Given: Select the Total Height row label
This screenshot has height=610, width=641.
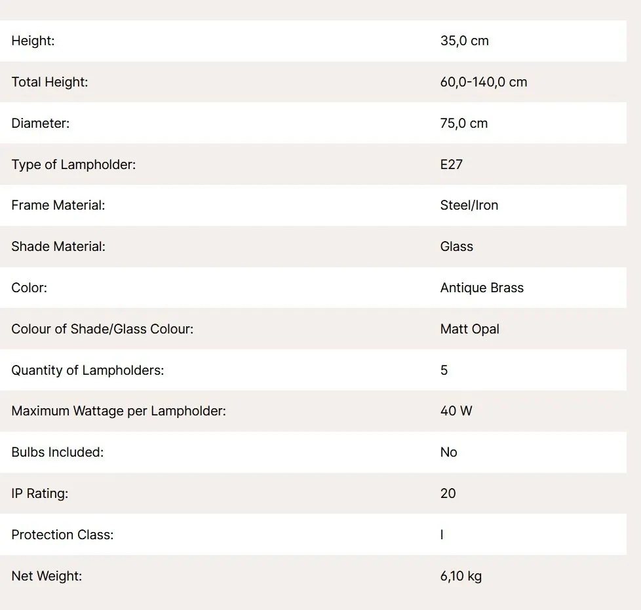Looking at the screenshot, I should tap(49, 82).
